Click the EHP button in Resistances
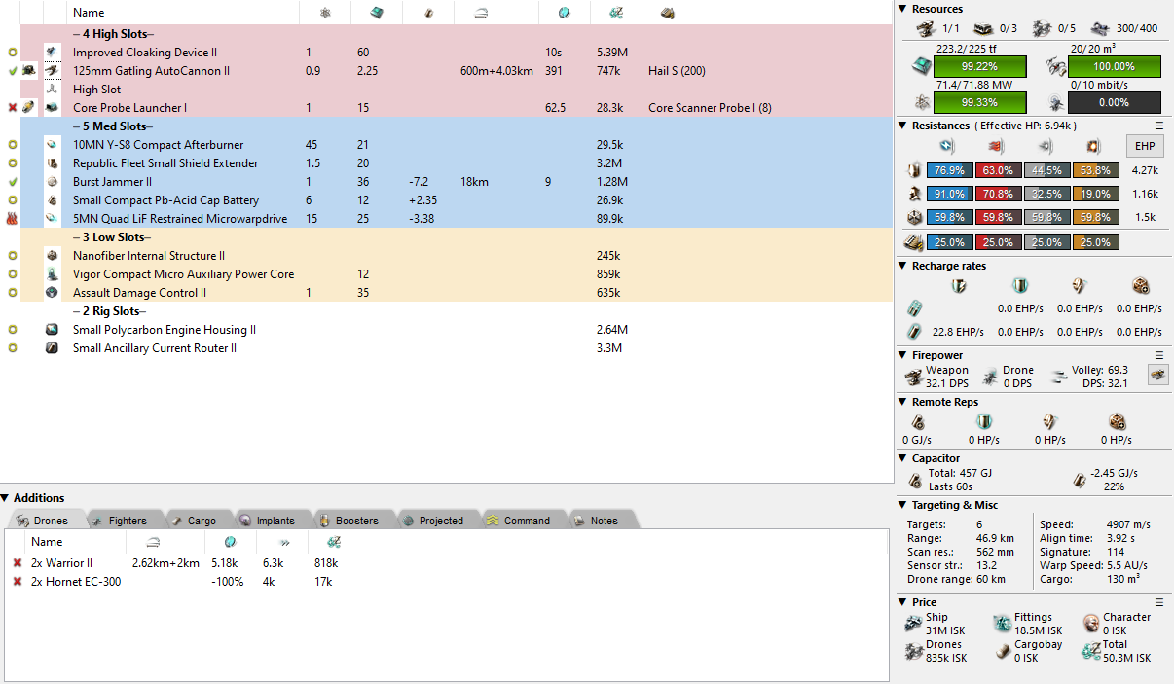The width and height of the screenshot is (1174, 684). pyautogui.click(x=1143, y=146)
